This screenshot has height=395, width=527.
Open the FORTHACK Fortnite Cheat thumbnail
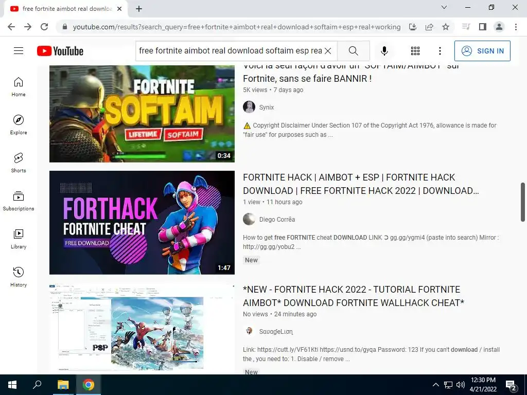[142, 223]
